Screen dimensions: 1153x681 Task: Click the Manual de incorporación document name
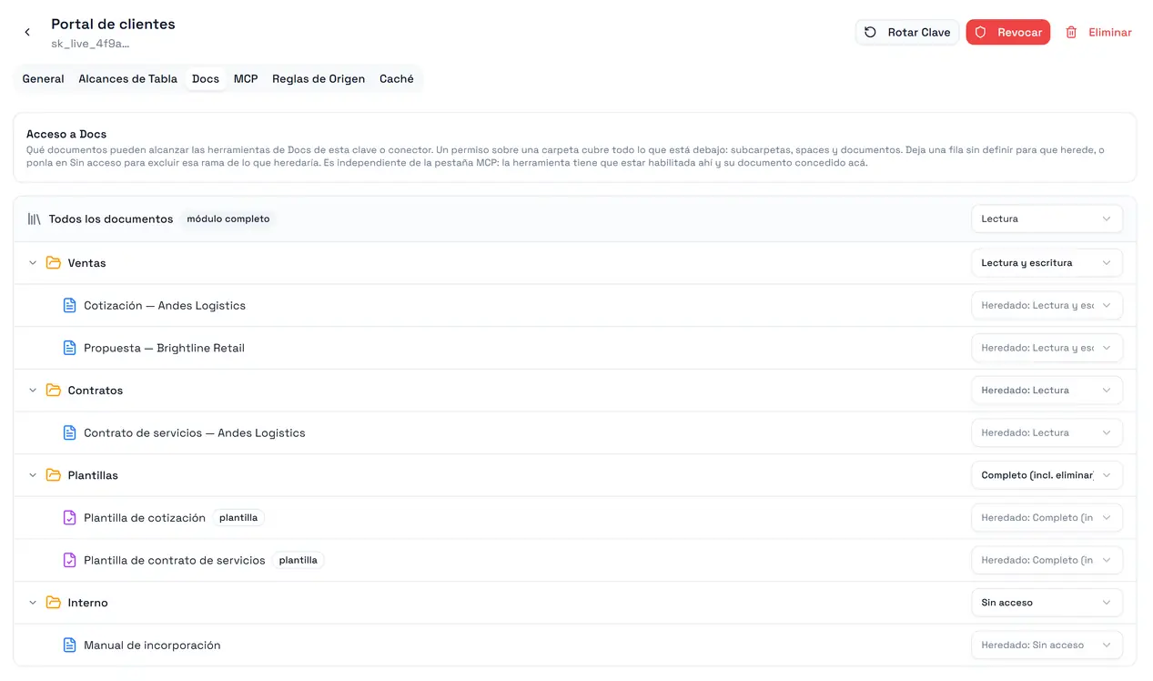152,645
